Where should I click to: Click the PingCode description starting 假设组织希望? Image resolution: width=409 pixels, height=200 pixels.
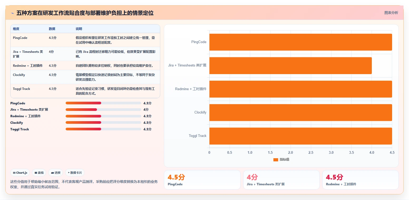coord(115,40)
